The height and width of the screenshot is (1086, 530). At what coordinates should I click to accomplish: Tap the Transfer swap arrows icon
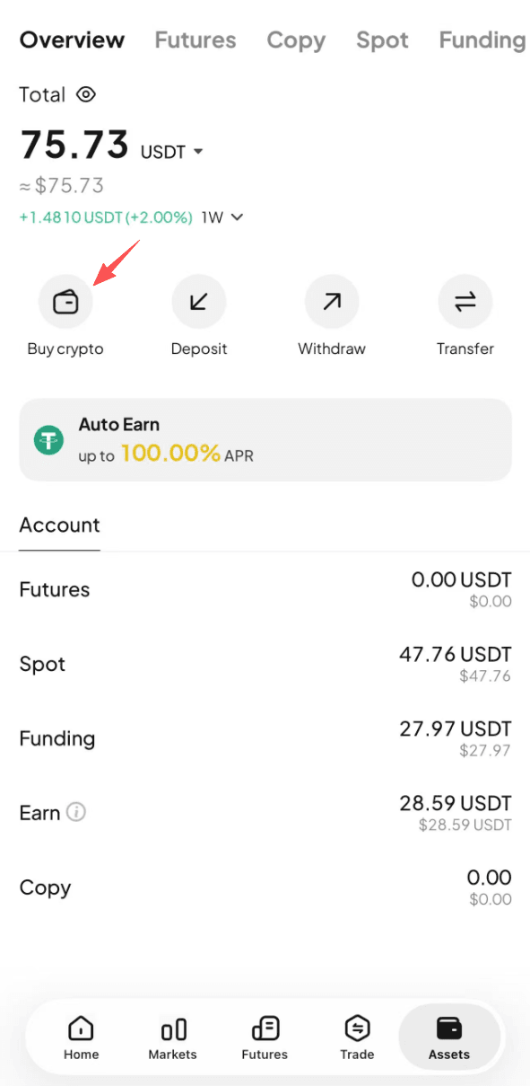(465, 302)
